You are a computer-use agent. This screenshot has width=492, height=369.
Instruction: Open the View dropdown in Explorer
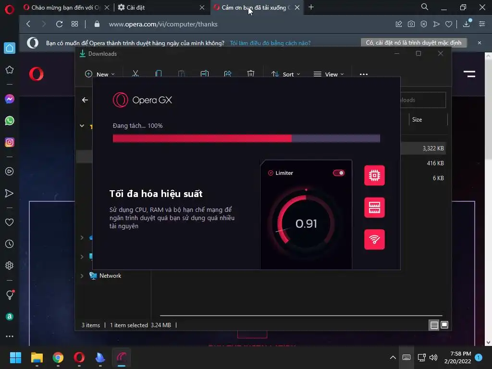[x=329, y=74]
